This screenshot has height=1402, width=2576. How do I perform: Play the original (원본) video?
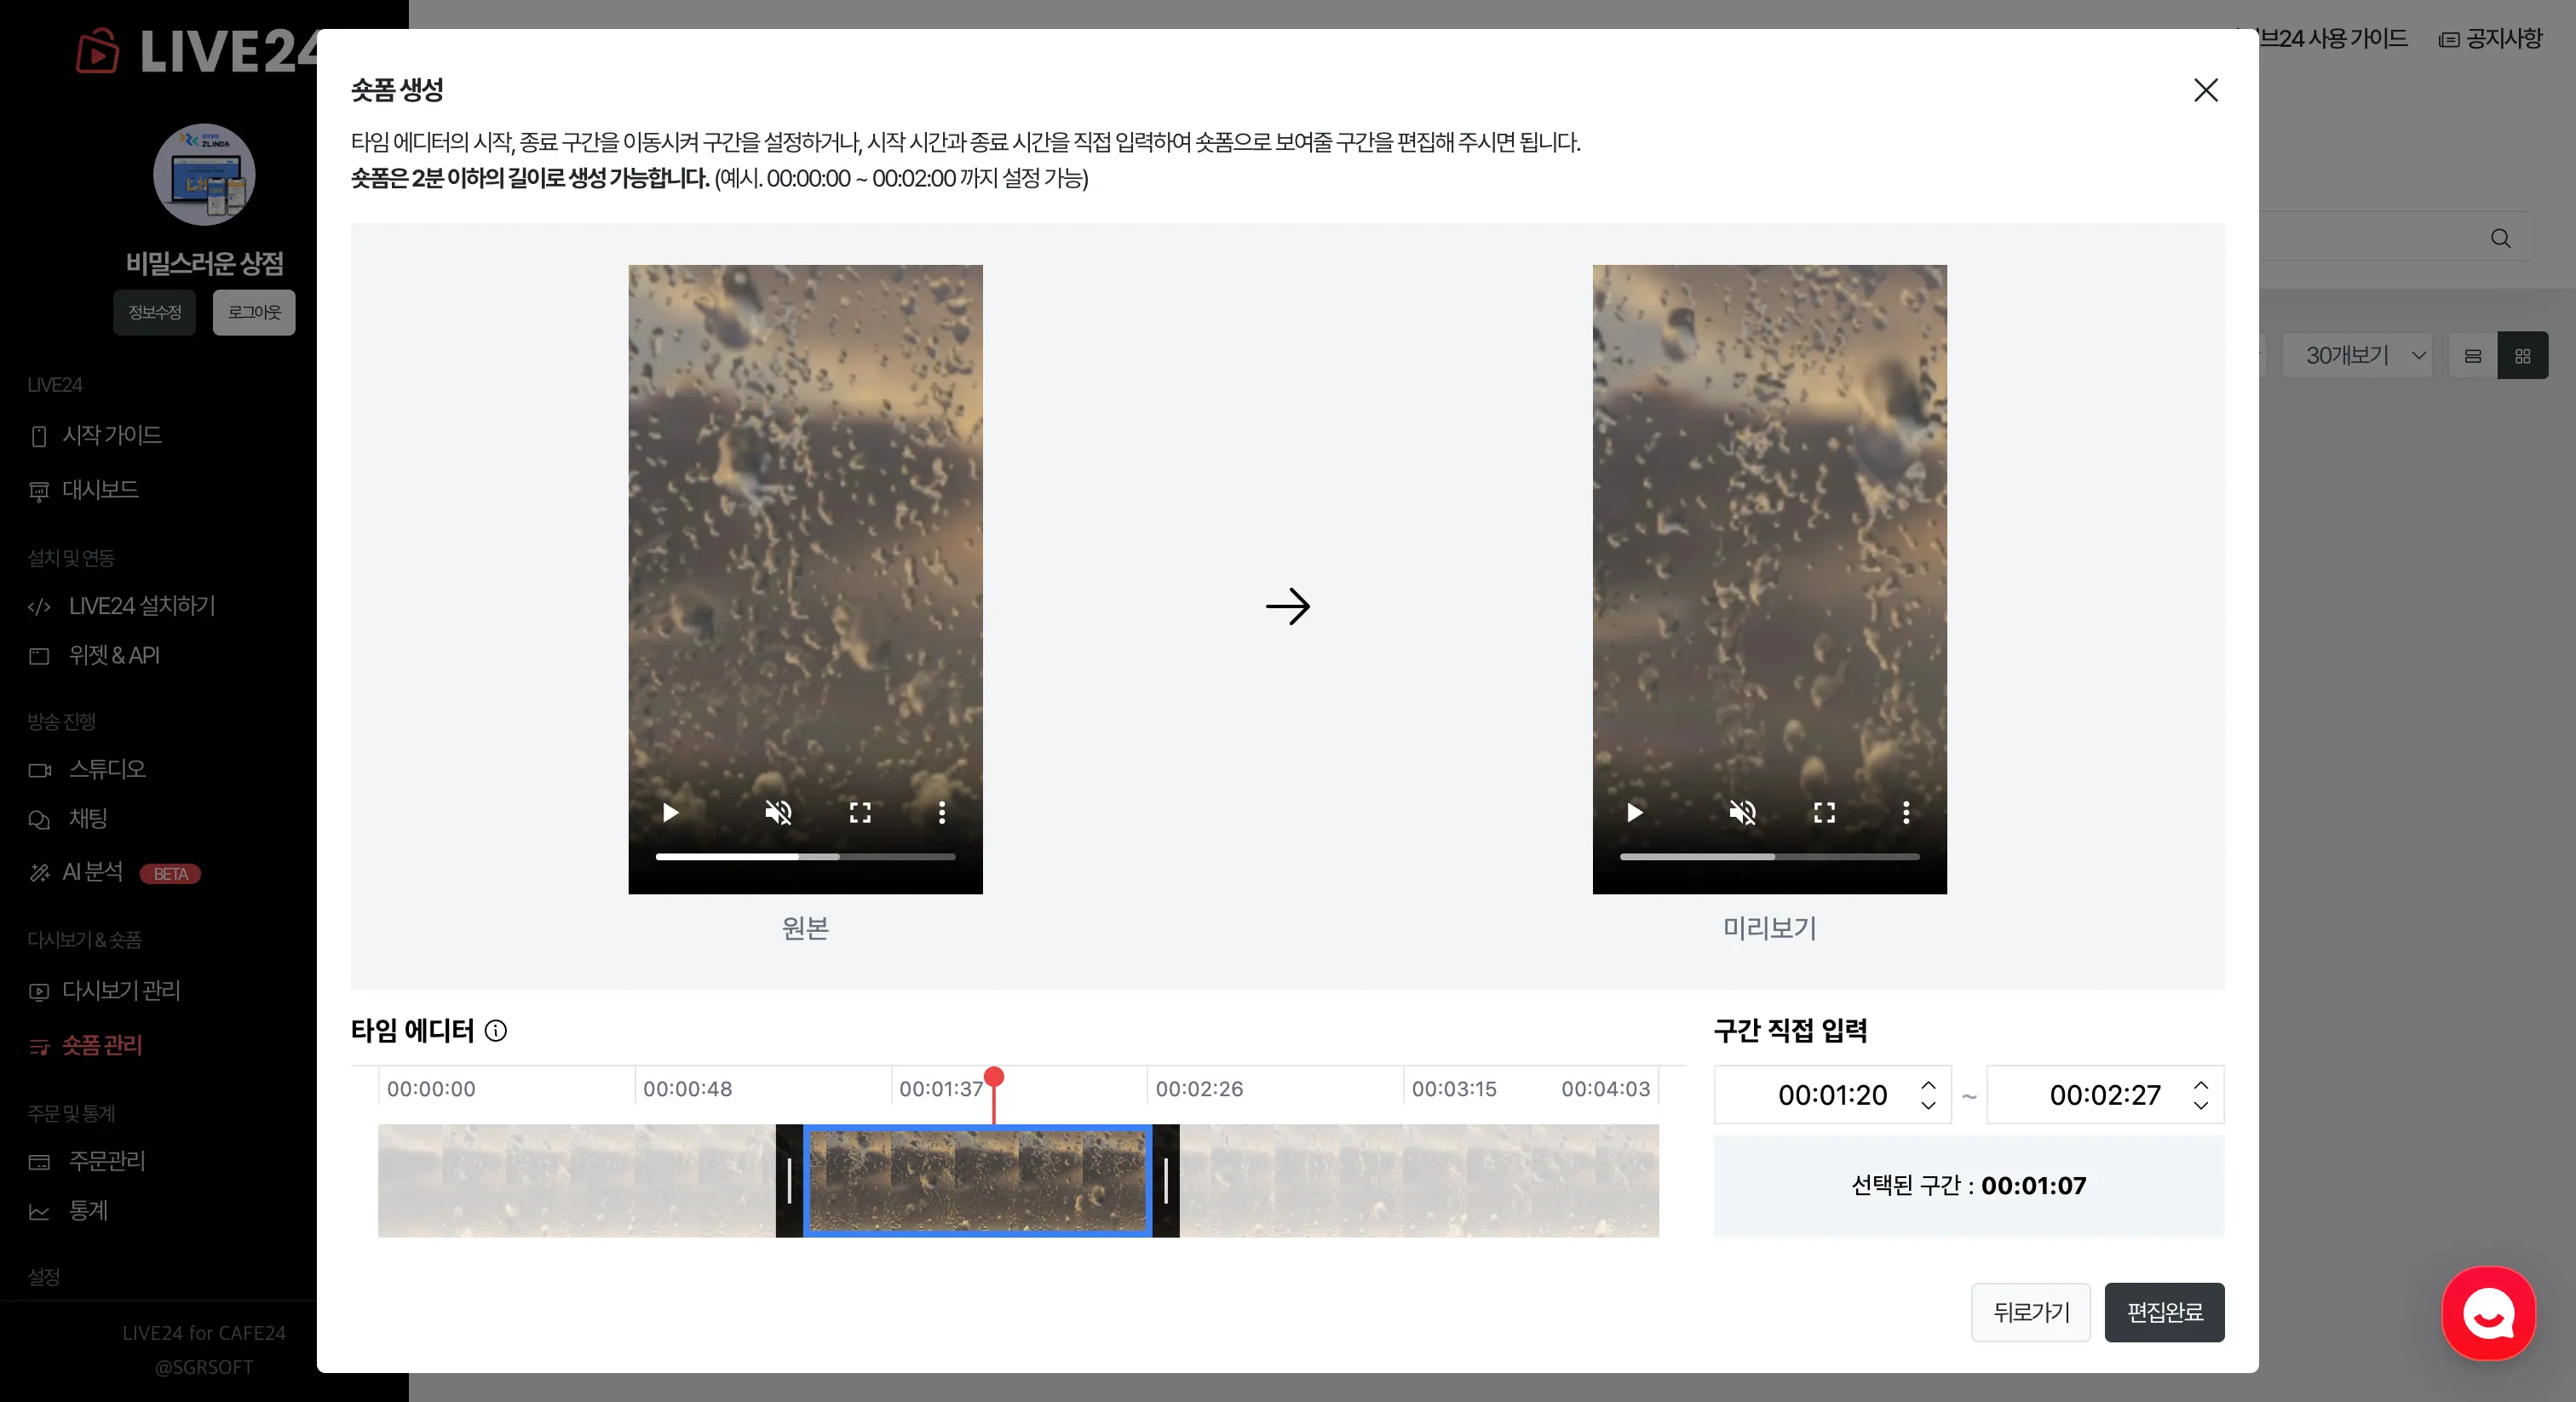(671, 812)
